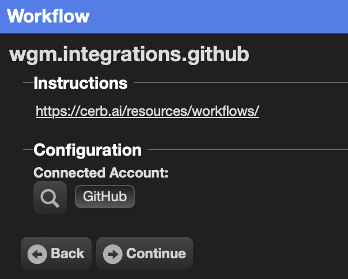Click the Workflow title in the header
The image size is (348, 279).
click(48, 16)
